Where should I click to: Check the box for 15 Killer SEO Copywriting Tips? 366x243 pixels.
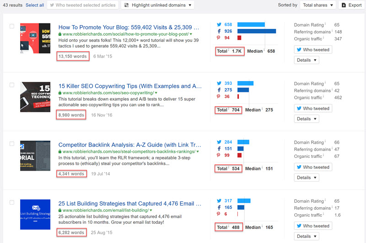pos(12,85)
